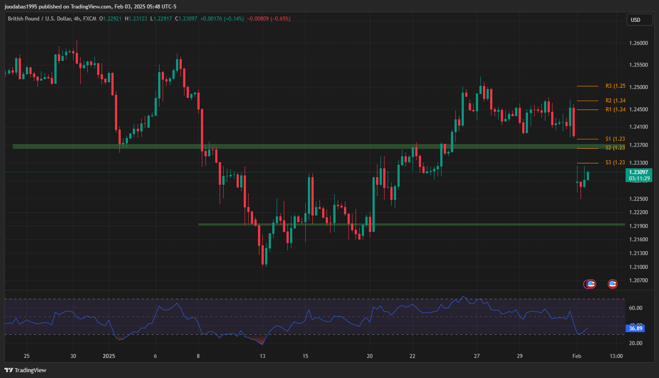Select the S3 pivot level label
The height and width of the screenshot is (378, 659).
pyautogui.click(x=615, y=163)
